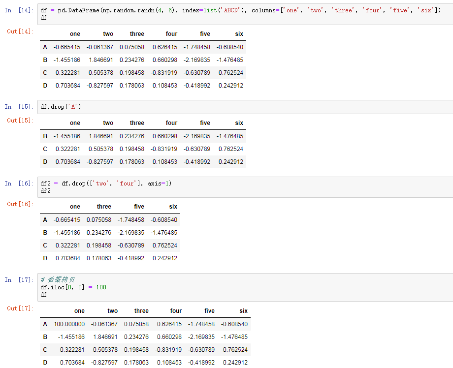Click value -0.665415 in the Out[14] table
This screenshot has width=453, height=368.
pyautogui.click(x=67, y=47)
